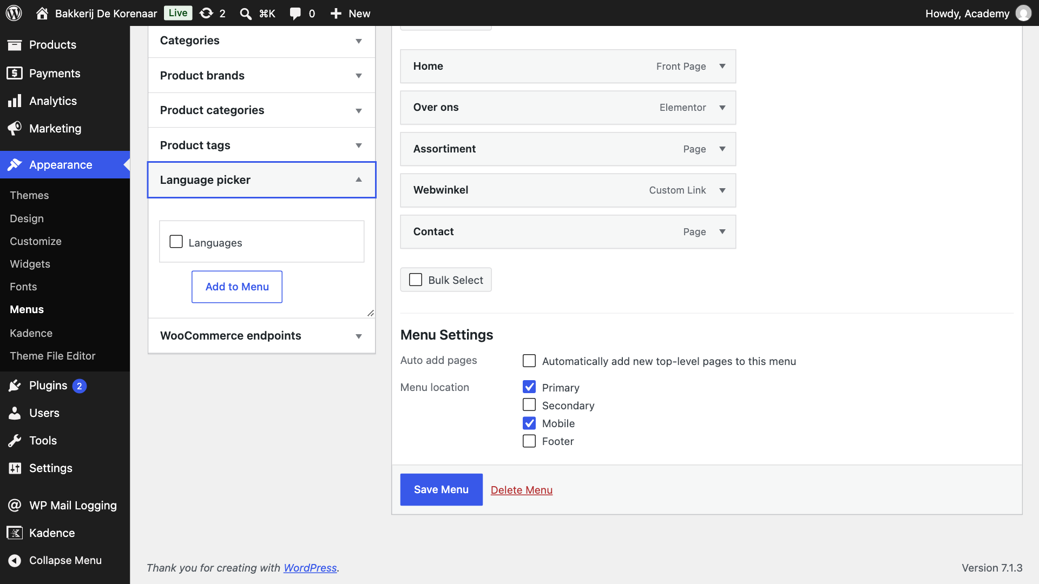The width and height of the screenshot is (1039, 584).
Task: Click the Language picker panel resize handle
Action: coord(371,313)
